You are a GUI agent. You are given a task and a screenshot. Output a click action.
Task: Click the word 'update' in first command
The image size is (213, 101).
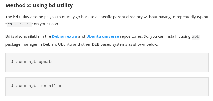coord(46,62)
